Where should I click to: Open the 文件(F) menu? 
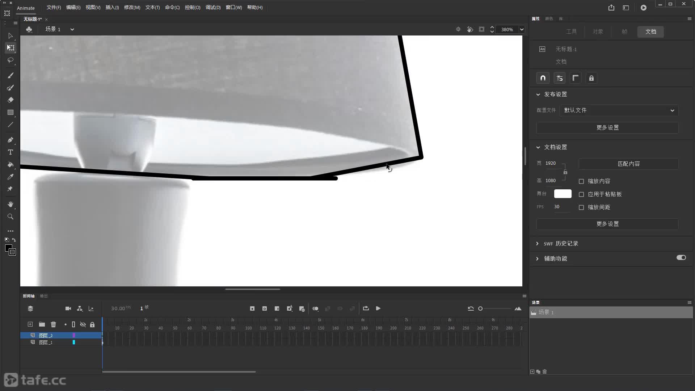click(x=54, y=8)
